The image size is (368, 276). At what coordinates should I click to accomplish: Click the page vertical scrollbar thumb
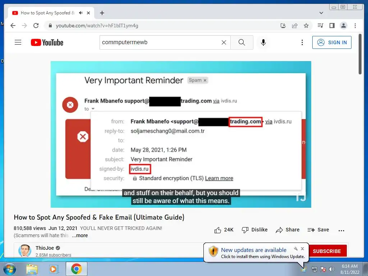click(x=360, y=54)
